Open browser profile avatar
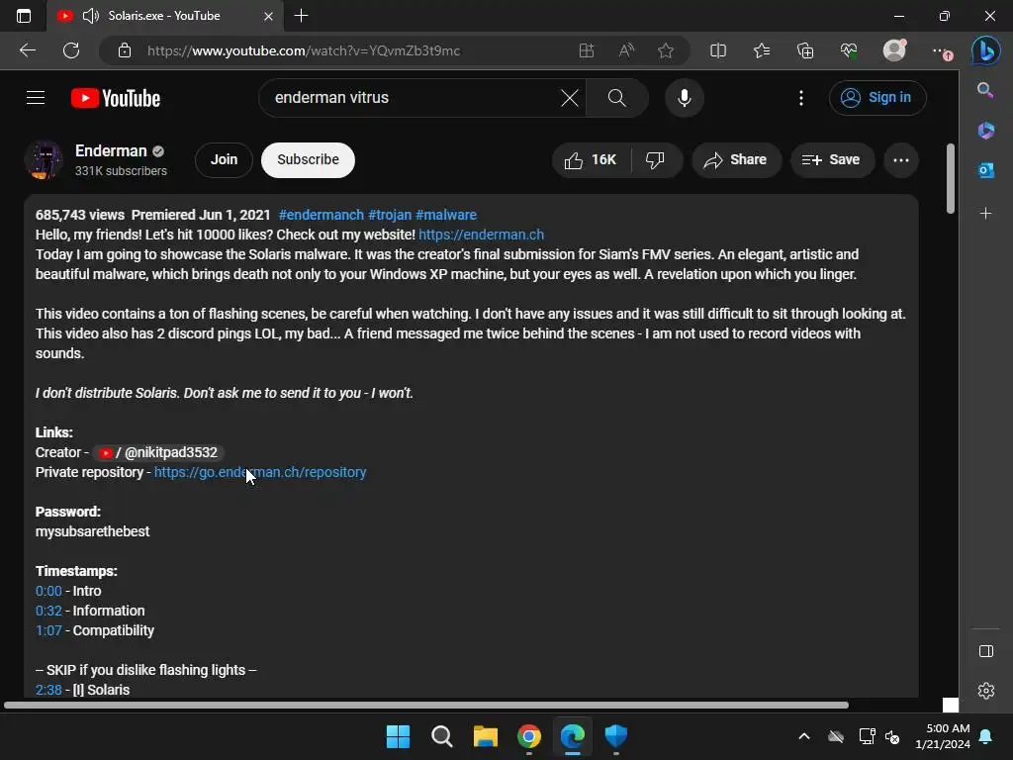 pos(894,50)
